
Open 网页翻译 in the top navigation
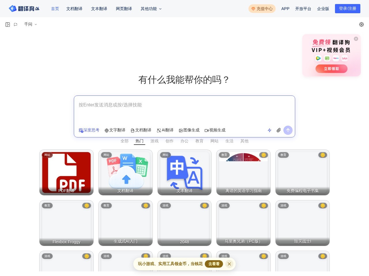click(124, 9)
